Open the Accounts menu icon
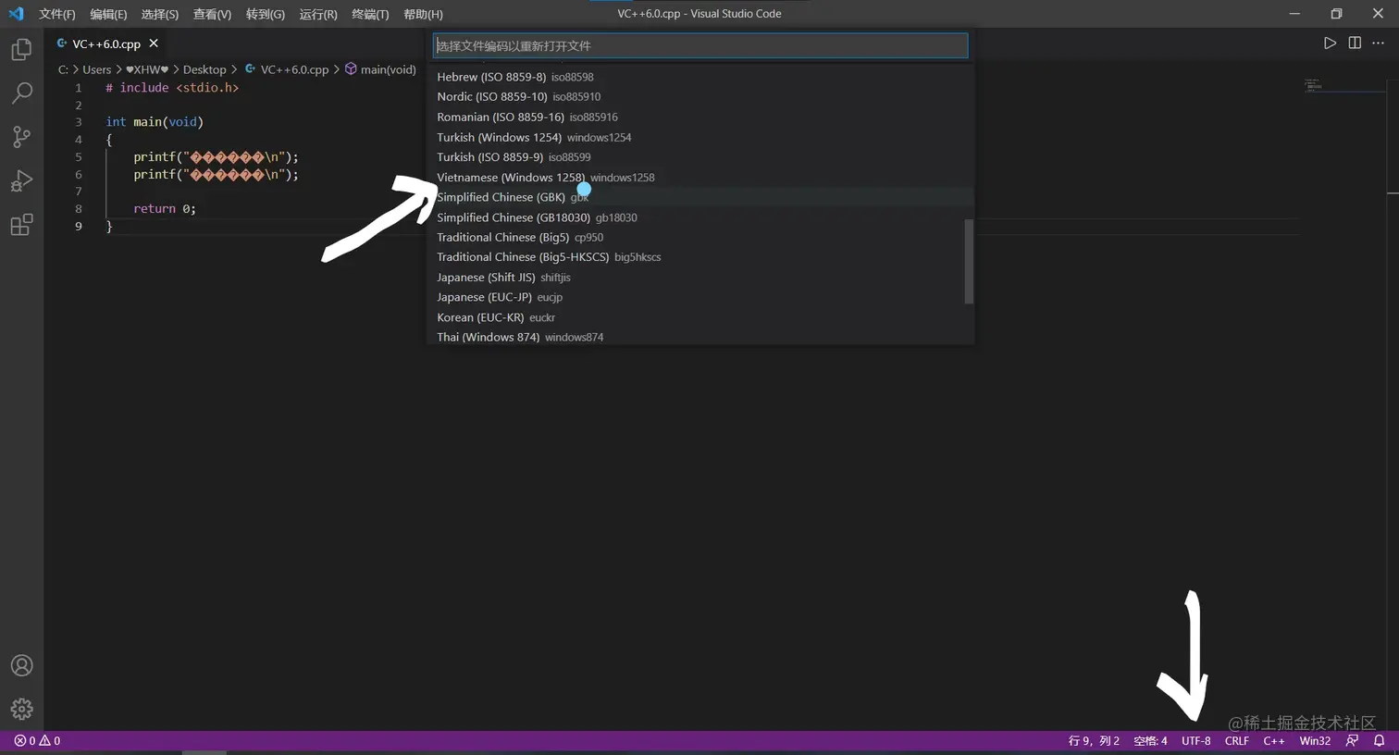The width and height of the screenshot is (1399, 755). 21,665
